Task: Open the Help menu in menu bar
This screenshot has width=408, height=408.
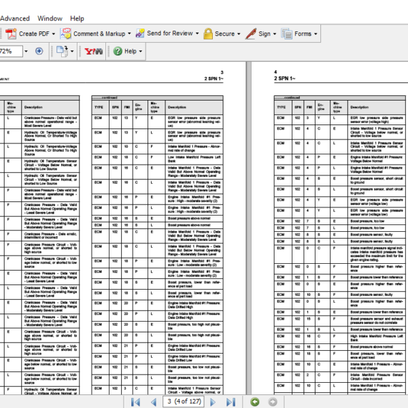Action: click(77, 18)
